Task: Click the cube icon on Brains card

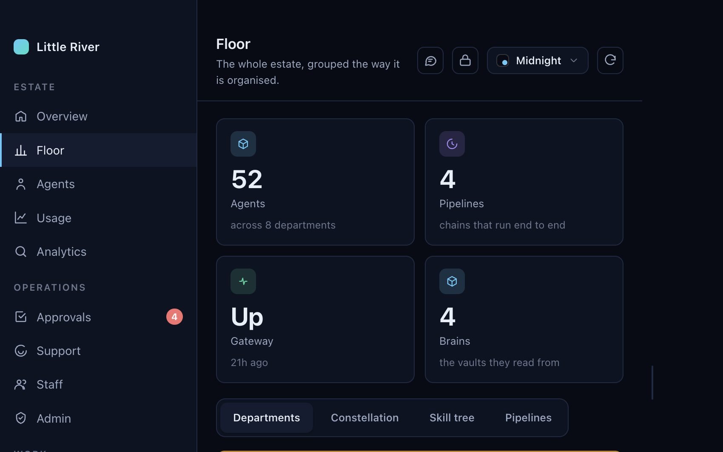Action: (452, 281)
